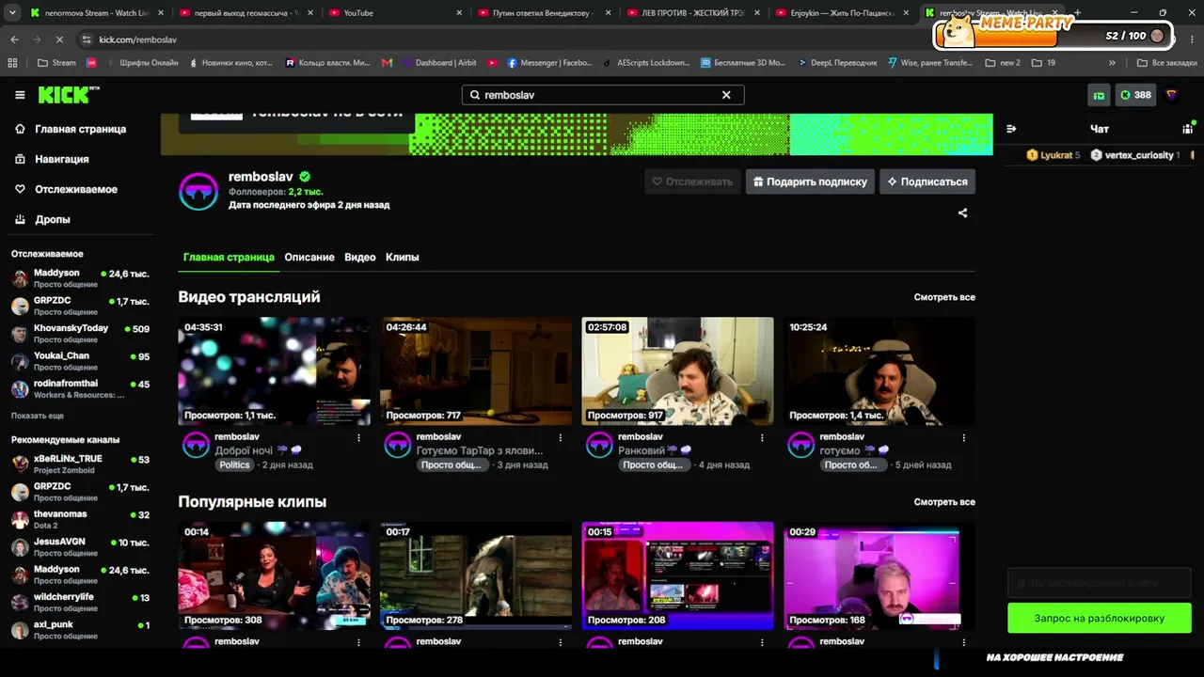Open the 00:14 clip thumbnail
This screenshot has width=1204, height=677.
[x=275, y=575]
